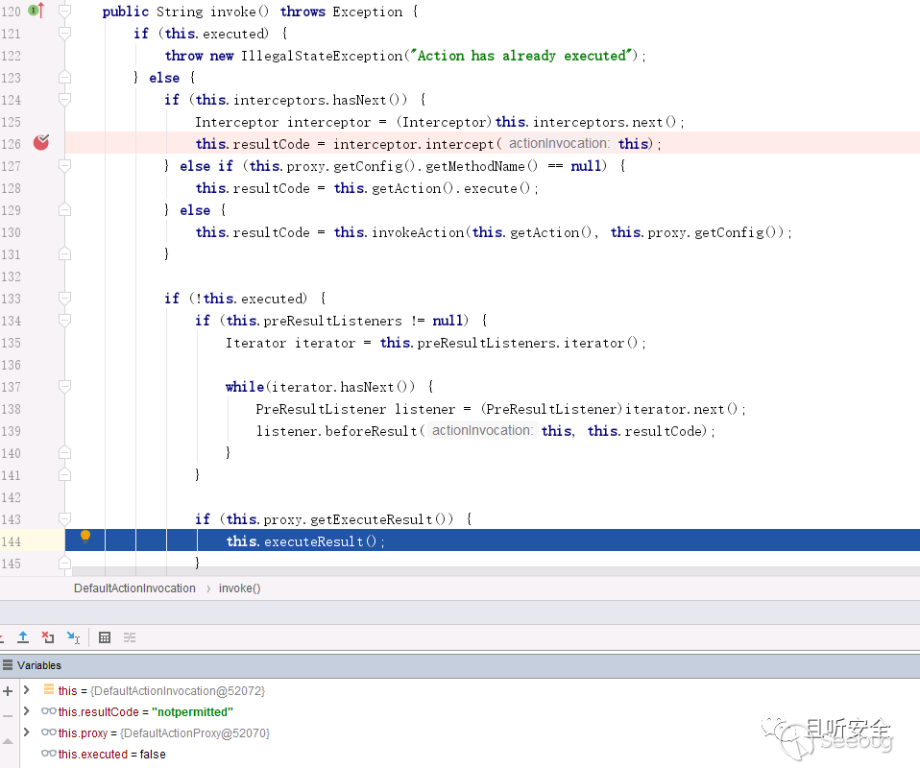Screen dimensions: 920x768
Task: Collapse the code fold on line 121
Action: click(65, 34)
